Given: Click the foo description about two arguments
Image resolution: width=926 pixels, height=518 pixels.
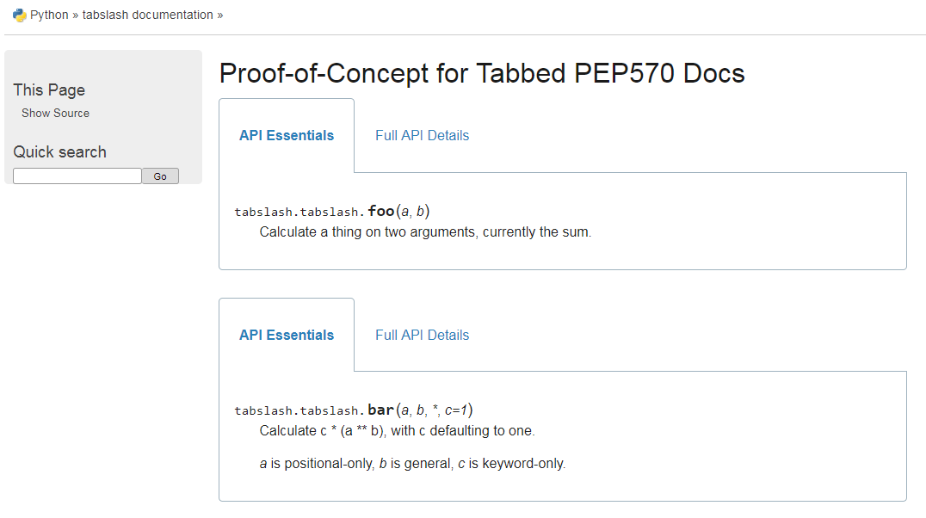Looking at the screenshot, I should (425, 231).
